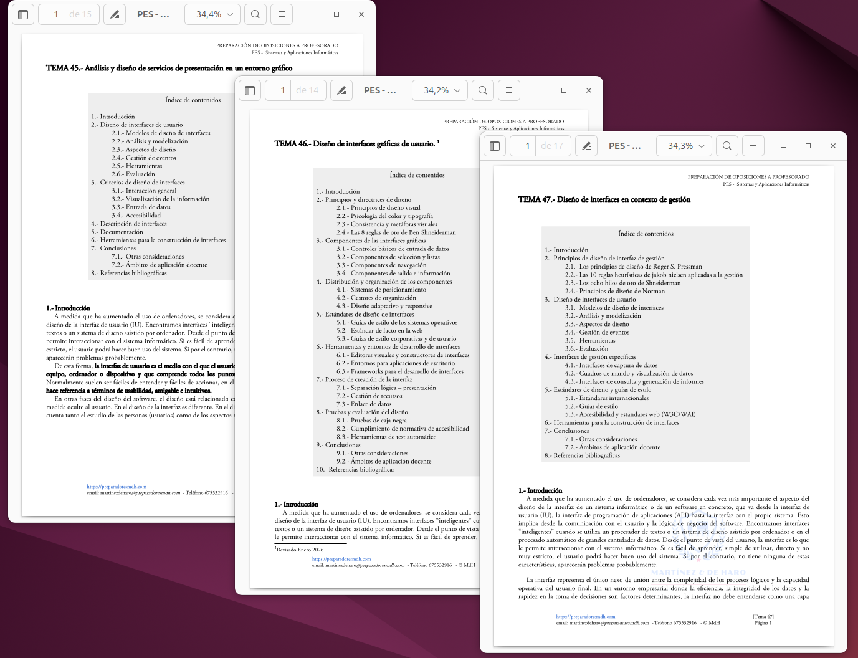Toggle the sidebar in the TEMA 45 window
Viewport: 858px width, 658px height.
coord(23,14)
